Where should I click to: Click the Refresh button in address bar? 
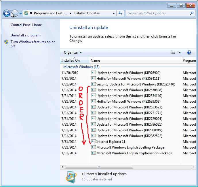(x=120, y=13)
